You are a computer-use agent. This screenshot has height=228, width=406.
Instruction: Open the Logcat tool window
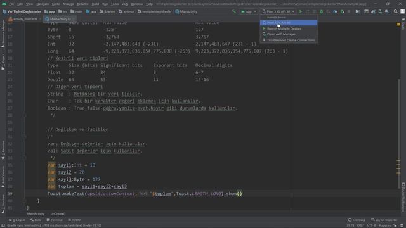(x=17, y=220)
